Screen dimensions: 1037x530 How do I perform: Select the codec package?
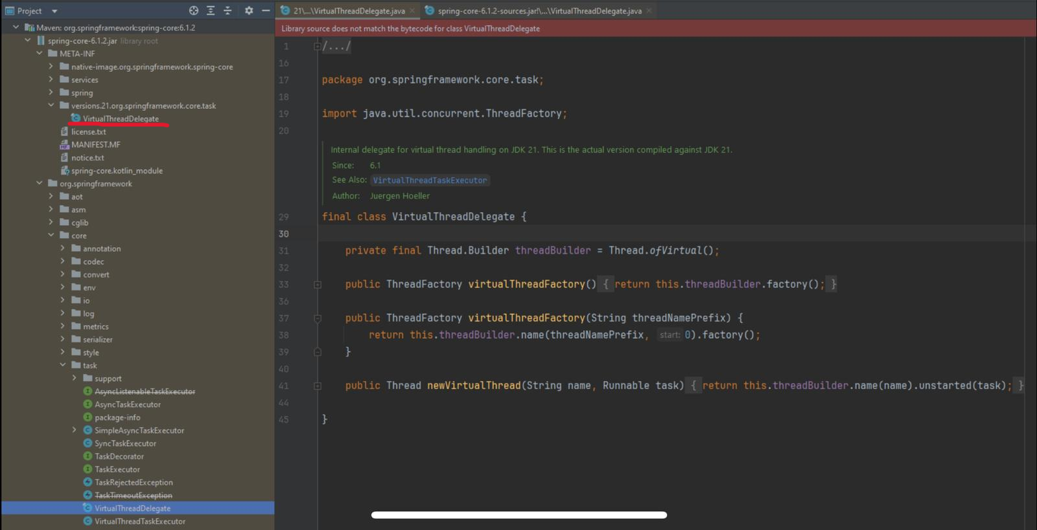[x=93, y=261]
